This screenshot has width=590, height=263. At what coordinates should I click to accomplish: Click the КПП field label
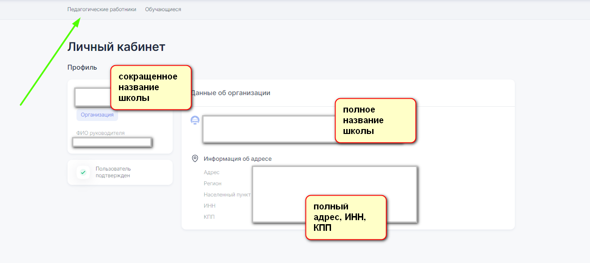(x=209, y=217)
